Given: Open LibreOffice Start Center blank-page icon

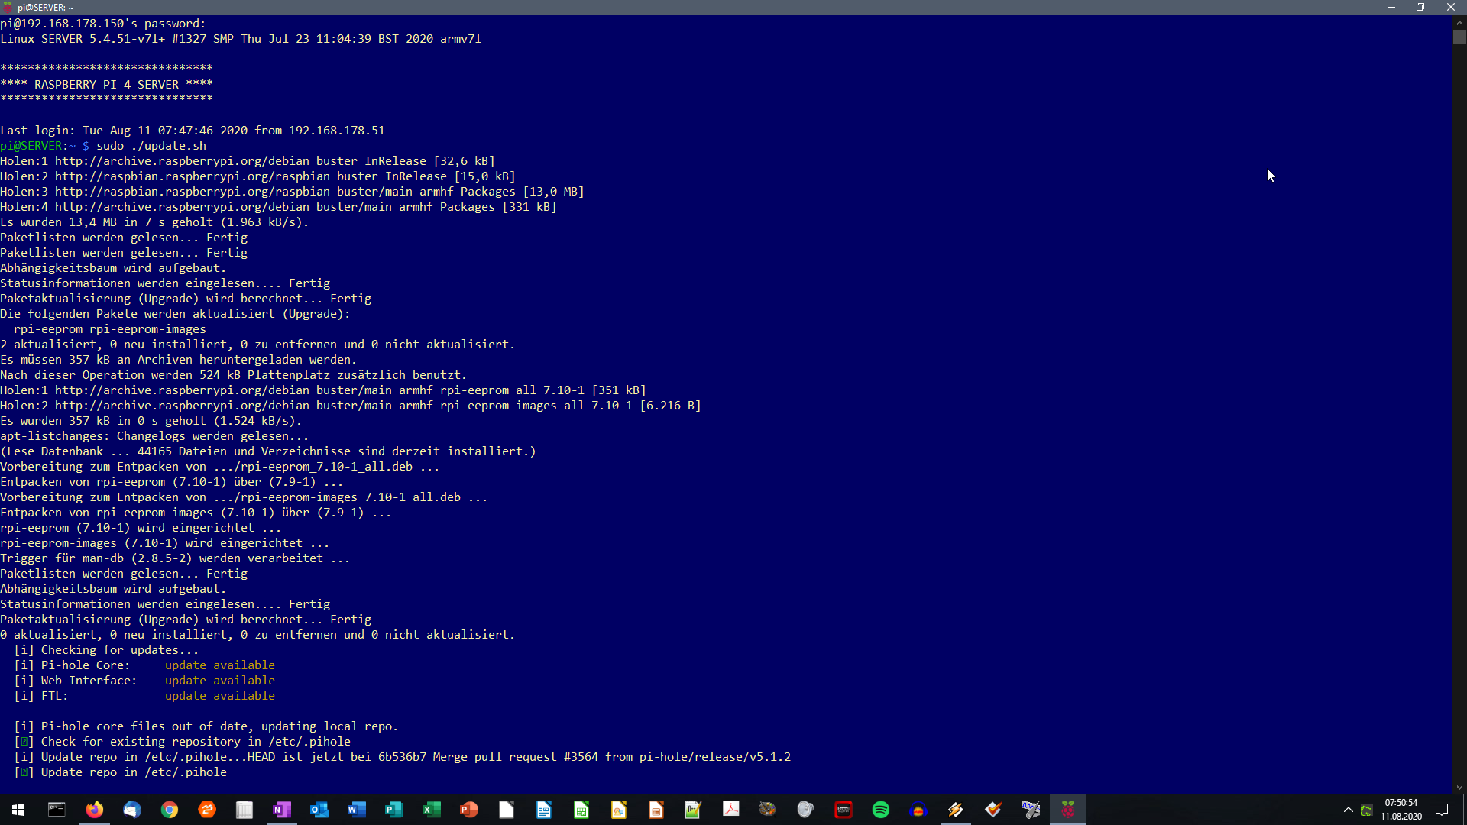Looking at the screenshot, I should 506,810.
